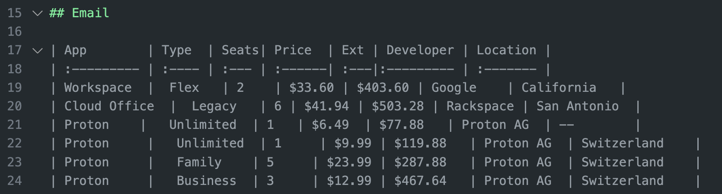Click line number 24 in the gutter
Viewport: 722px width, 194px height.
(14, 181)
